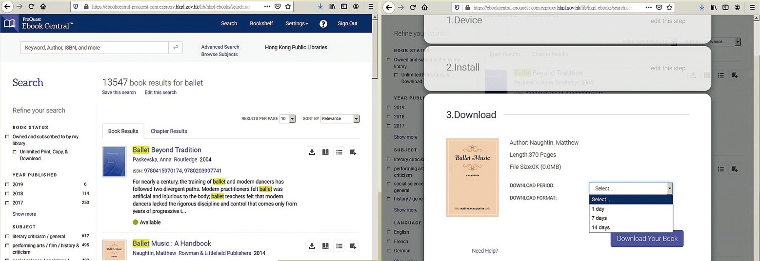760x261 pixels.
Task: Download Ballet Music: A Handbook using its download icon
Action: tap(312, 246)
